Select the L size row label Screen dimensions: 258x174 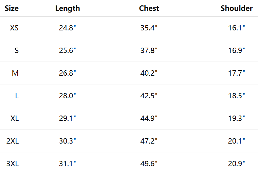[17, 96]
